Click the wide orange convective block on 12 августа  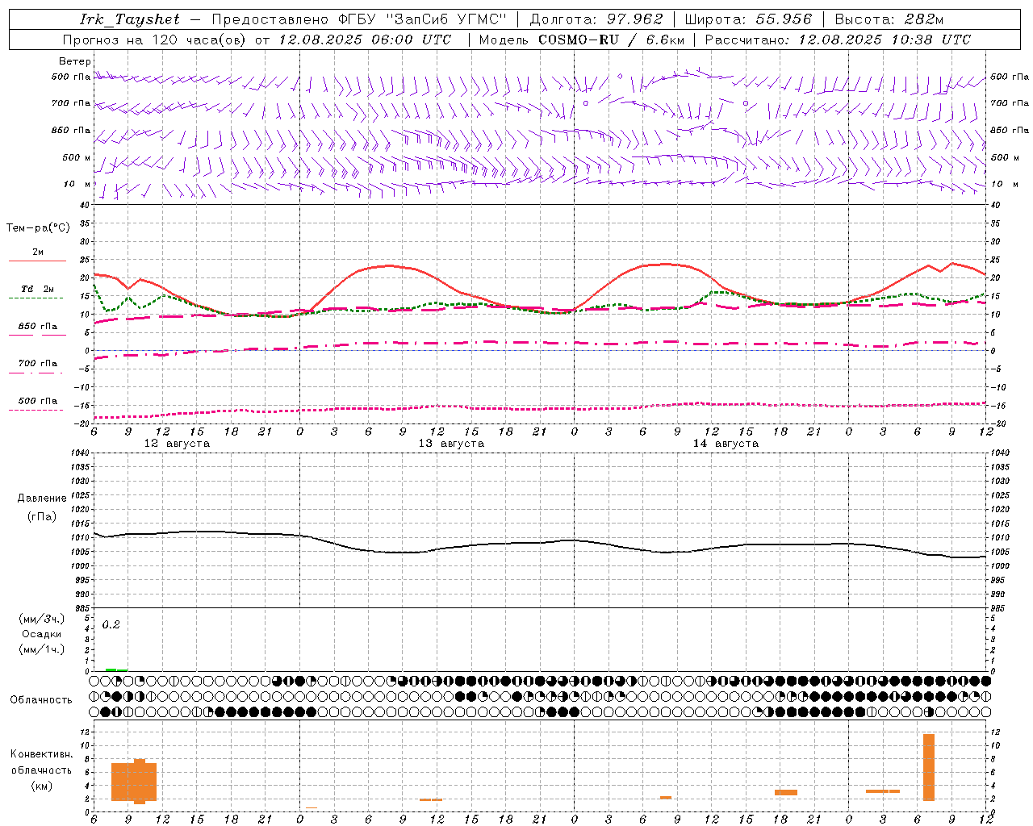134,782
